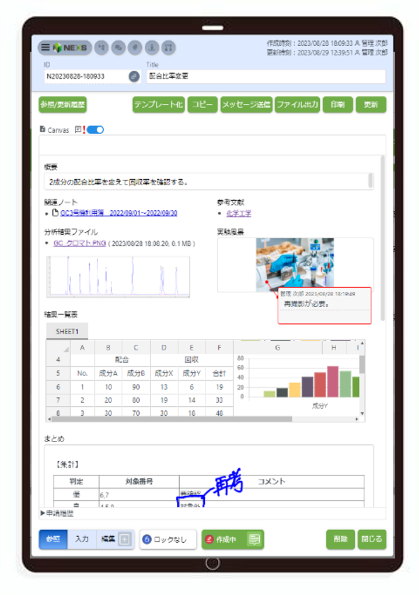
Task: Open the hamburger menu beside the NEXS logo
Action: tap(46, 47)
